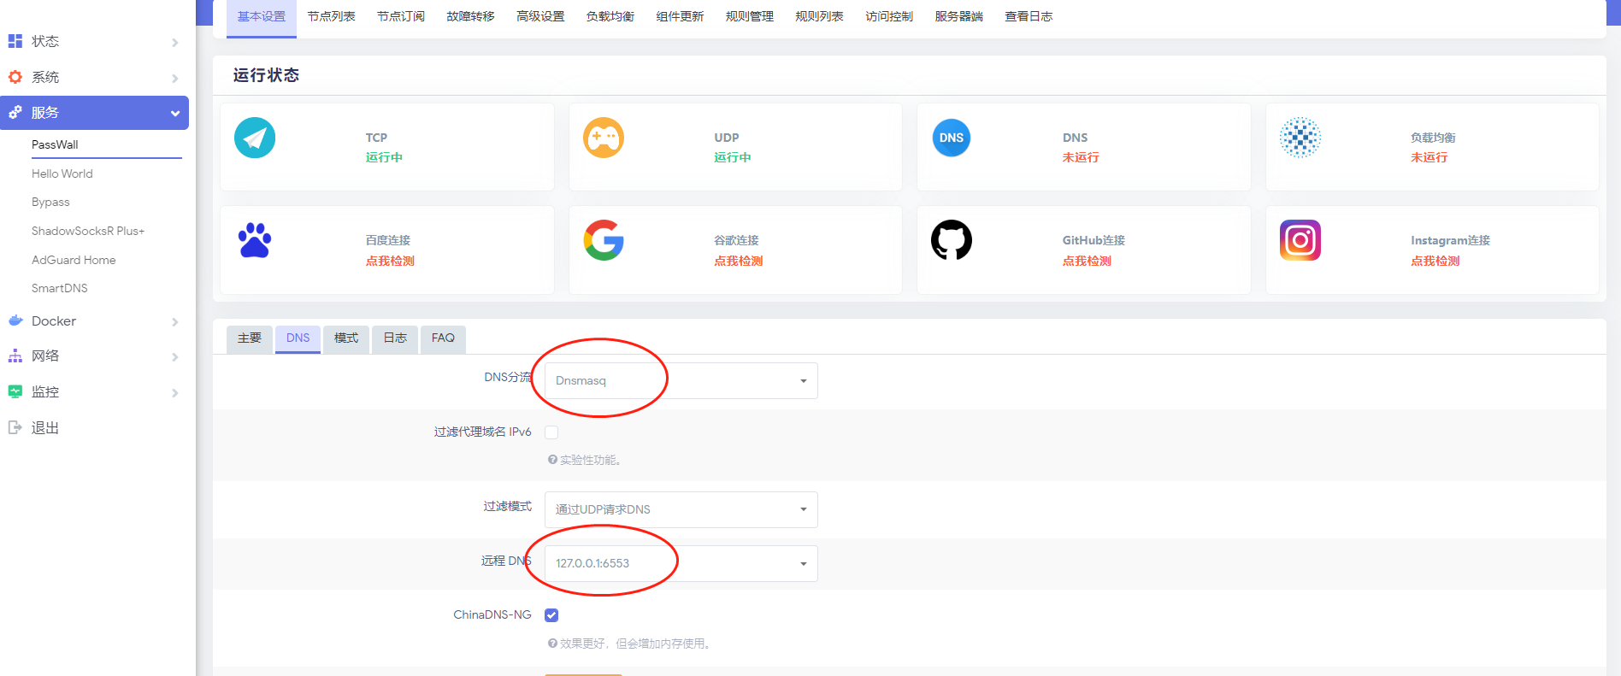Uncheck the ChinaDNS-NG checkbox

pyautogui.click(x=551, y=615)
